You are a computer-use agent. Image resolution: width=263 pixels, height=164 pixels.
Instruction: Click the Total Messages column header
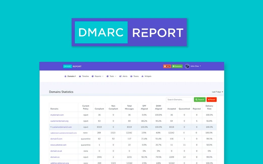click(129, 107)
